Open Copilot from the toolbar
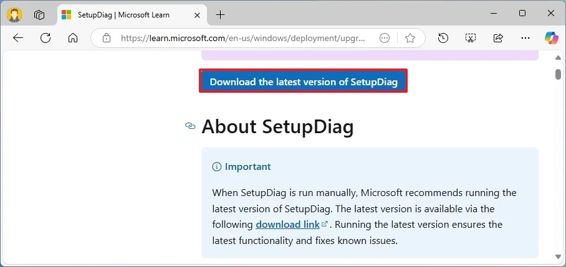 [551, 38]
